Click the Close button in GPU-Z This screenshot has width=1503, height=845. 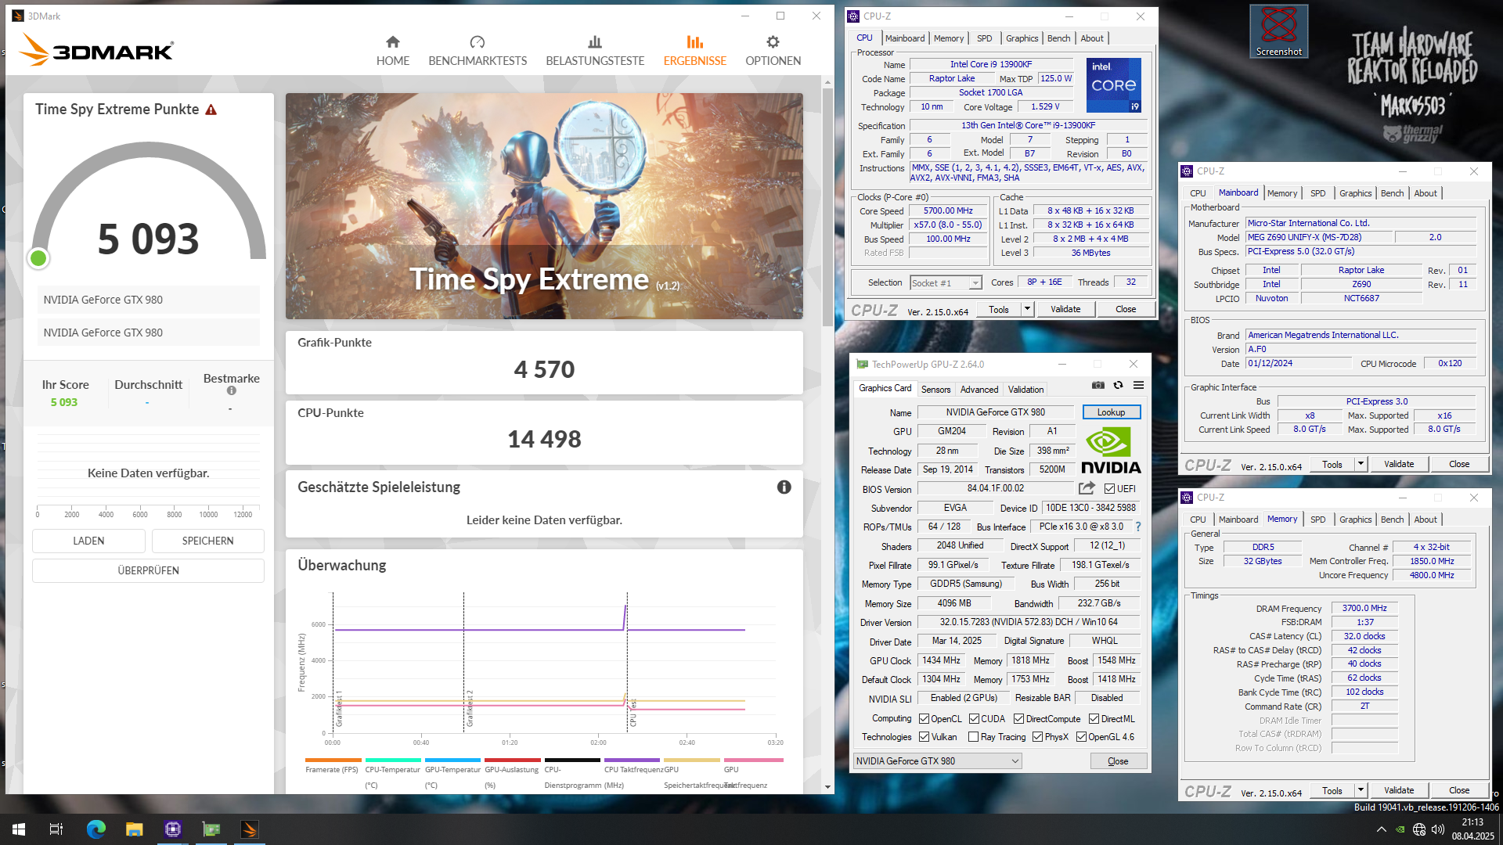point(1118,760)
